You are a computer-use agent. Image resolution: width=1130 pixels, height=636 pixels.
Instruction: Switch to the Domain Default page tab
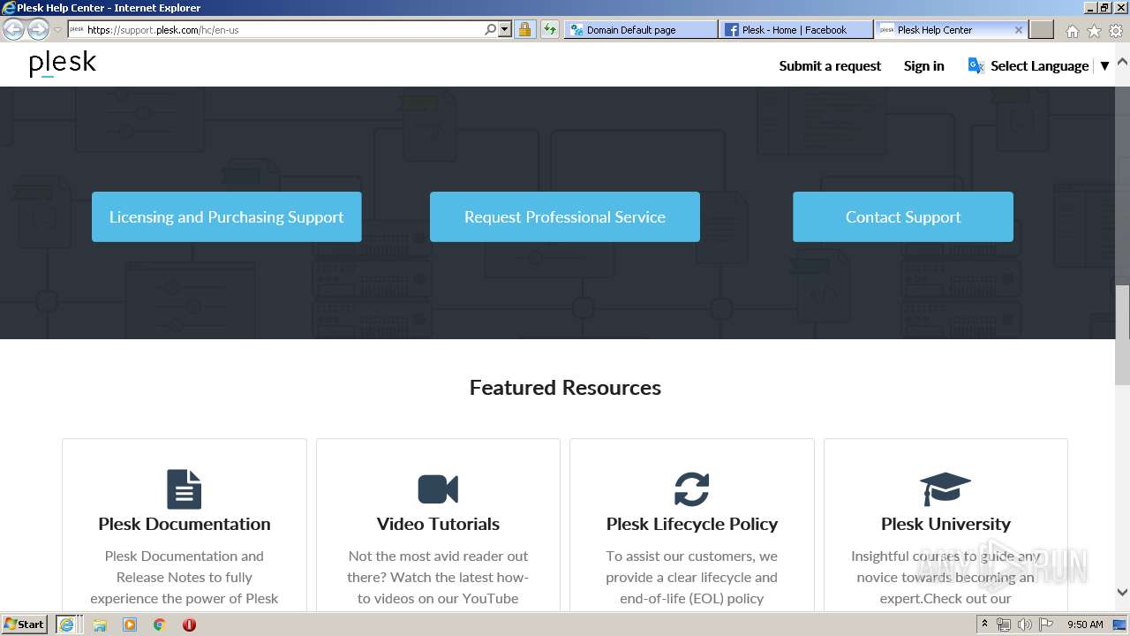pyautogui.click(x=641, y=29)
